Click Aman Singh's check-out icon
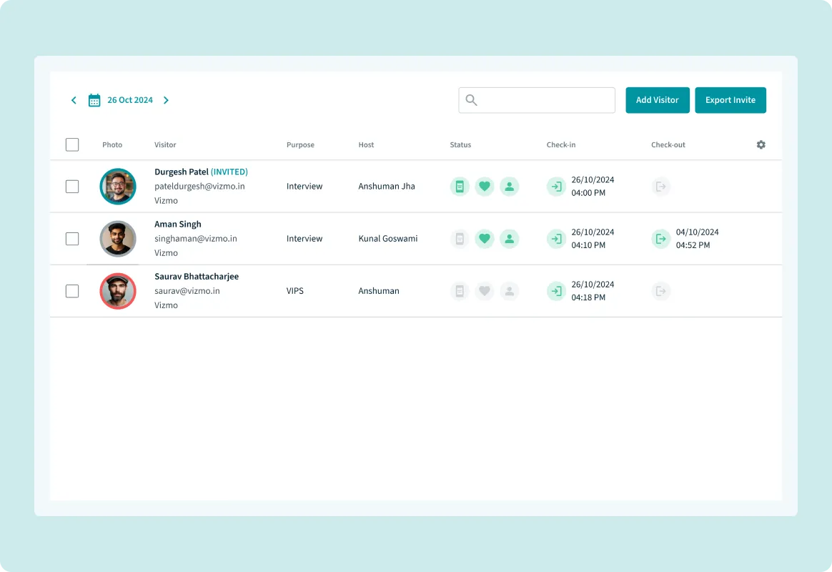Viewport: 832px width, 572px height. 660,239
